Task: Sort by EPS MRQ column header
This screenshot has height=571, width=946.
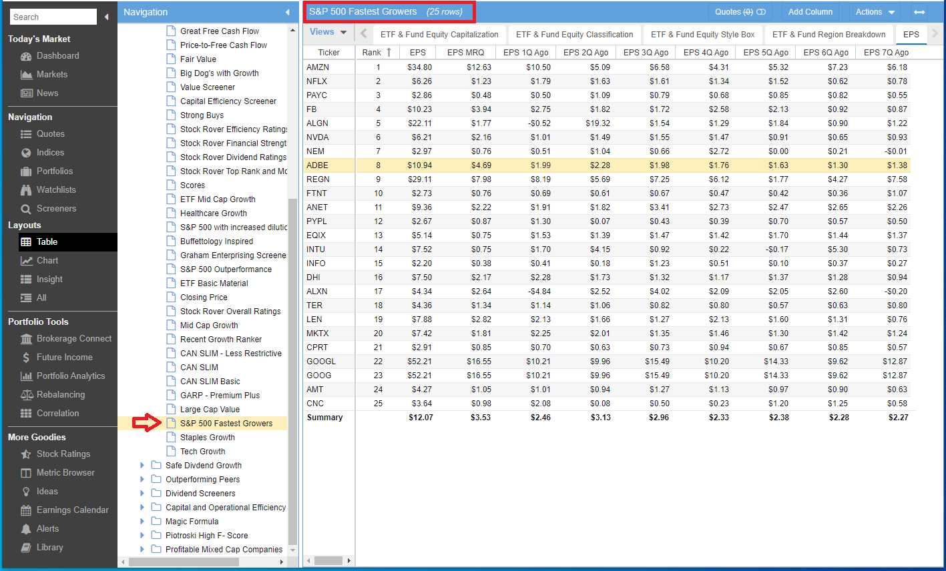Action: pyautogui.click(x=466, y=52)
